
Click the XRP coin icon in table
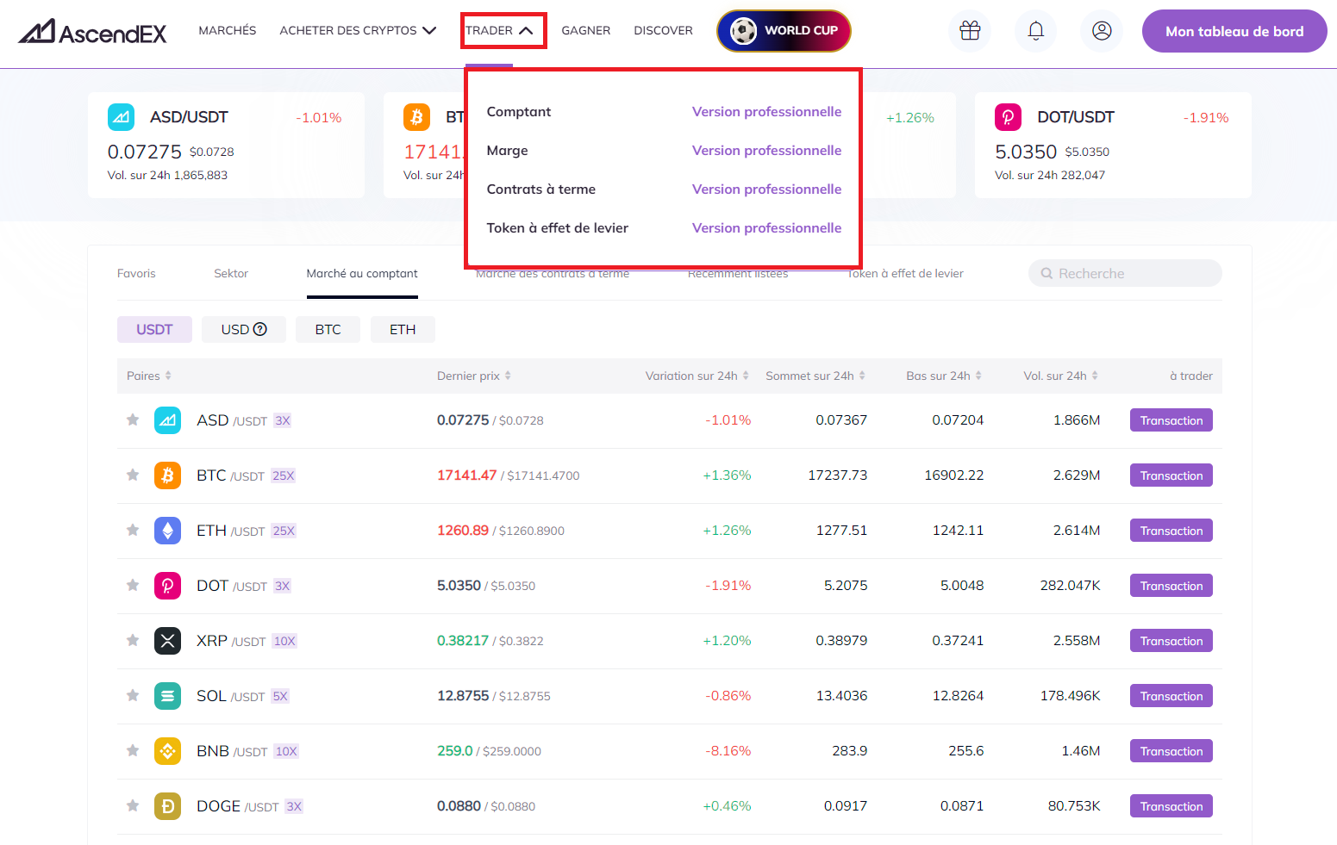(167, 641)
